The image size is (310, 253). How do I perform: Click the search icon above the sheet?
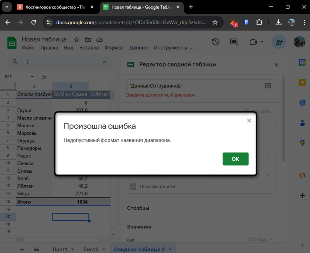coord(15,62)
